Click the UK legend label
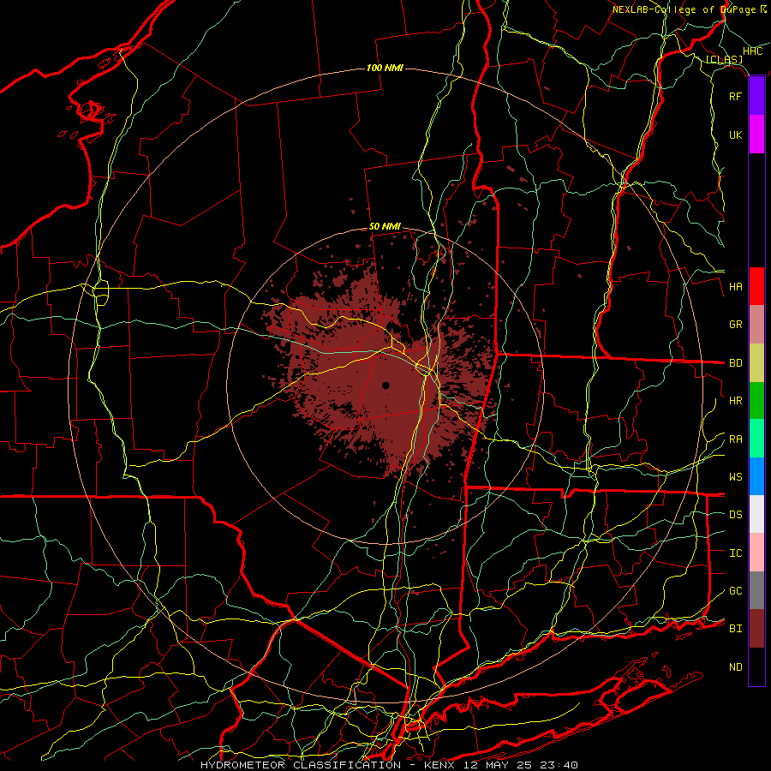771x771 pixels. click(x=735, y=134)
